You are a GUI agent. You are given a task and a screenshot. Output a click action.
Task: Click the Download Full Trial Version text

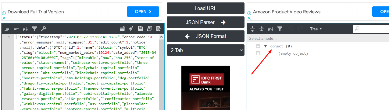pyautogui.click(x=36, y=12)
